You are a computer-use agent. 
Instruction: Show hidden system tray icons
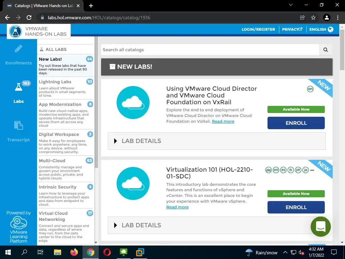(x=285, y=252)
